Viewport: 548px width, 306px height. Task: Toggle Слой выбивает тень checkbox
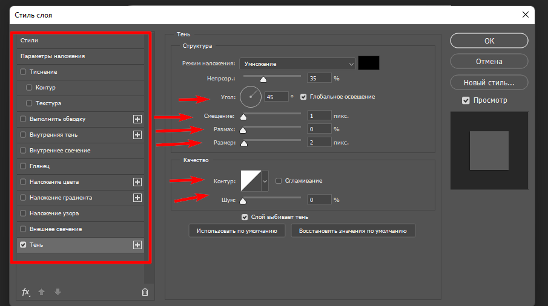245,217
